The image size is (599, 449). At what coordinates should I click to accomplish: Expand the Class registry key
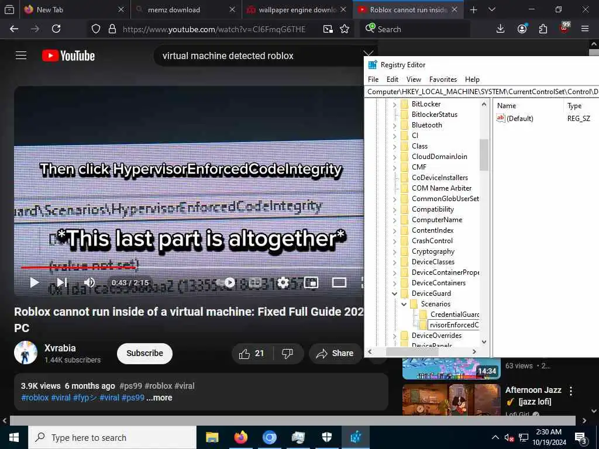[395, 146]
